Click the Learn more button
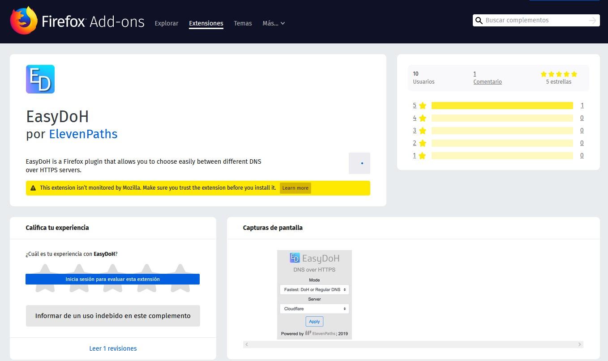608x361 pixels. [x=295, y=188]
